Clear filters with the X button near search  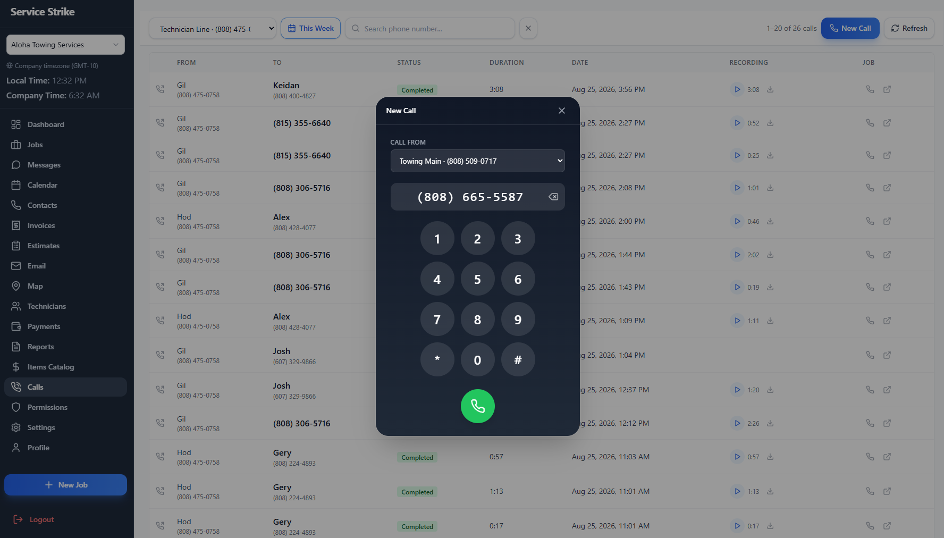(x=528, y=28)
